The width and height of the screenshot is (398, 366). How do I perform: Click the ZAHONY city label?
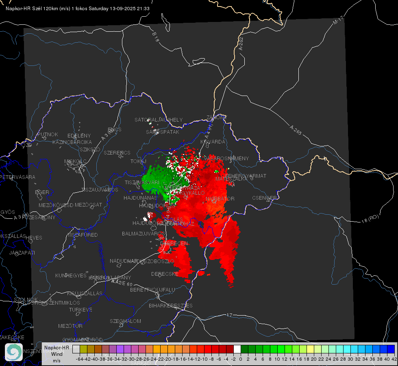point(217,118)
